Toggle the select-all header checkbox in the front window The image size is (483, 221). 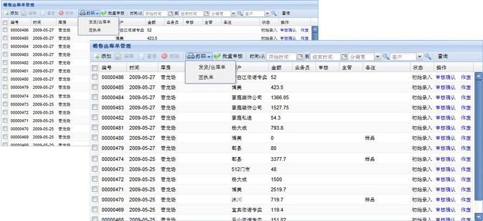point(95,68)
